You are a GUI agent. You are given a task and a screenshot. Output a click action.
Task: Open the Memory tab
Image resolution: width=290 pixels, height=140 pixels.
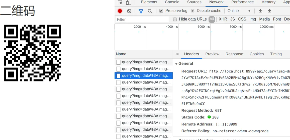268,2
